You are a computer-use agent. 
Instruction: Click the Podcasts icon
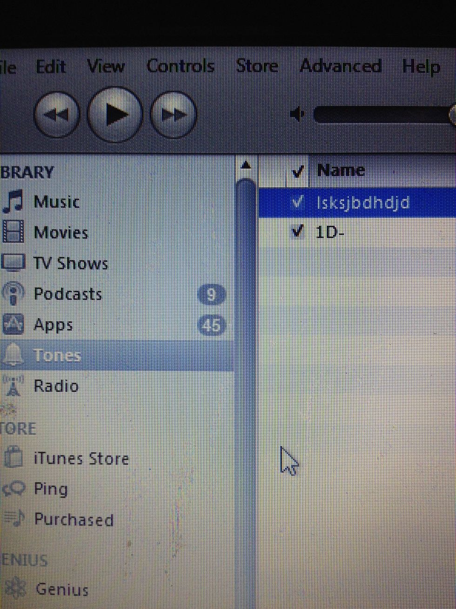pos(13,294)
